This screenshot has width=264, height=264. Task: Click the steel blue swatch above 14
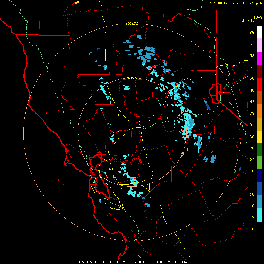[x=259, y=202]
